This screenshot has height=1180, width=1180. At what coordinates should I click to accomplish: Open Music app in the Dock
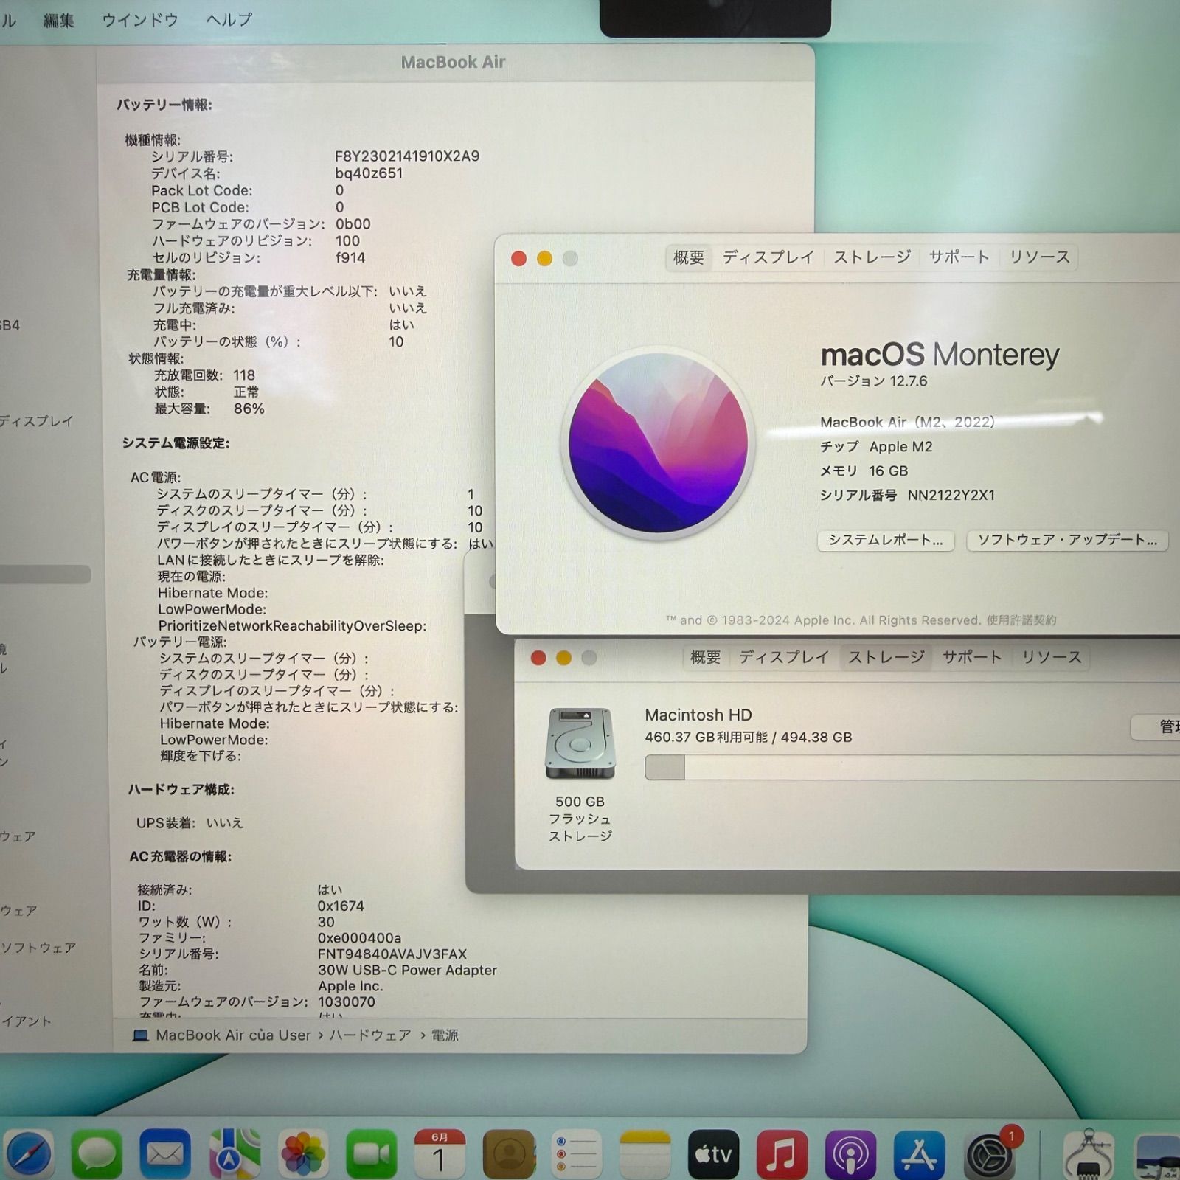click(782, 1153)
